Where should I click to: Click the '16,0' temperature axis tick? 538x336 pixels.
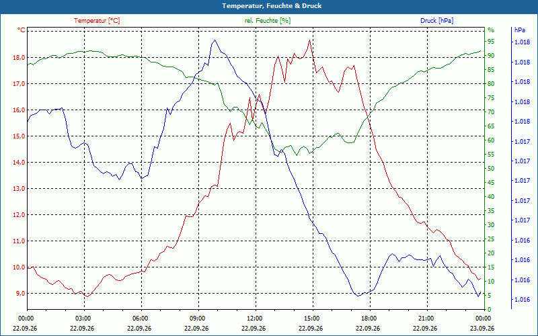coord(19,110)
